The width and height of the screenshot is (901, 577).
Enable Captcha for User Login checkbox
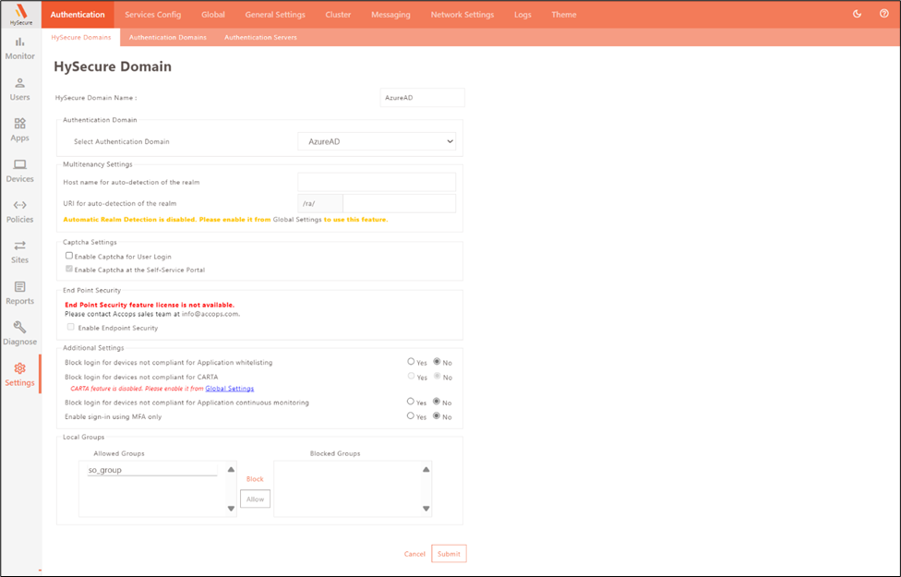[69, 256]
